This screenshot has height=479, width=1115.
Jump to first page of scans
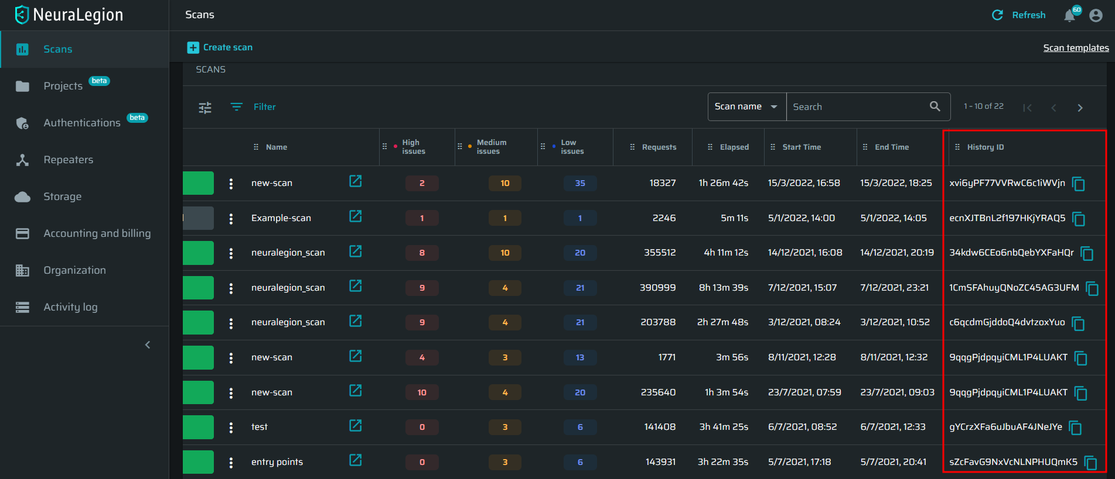(x=1027, y=108)
